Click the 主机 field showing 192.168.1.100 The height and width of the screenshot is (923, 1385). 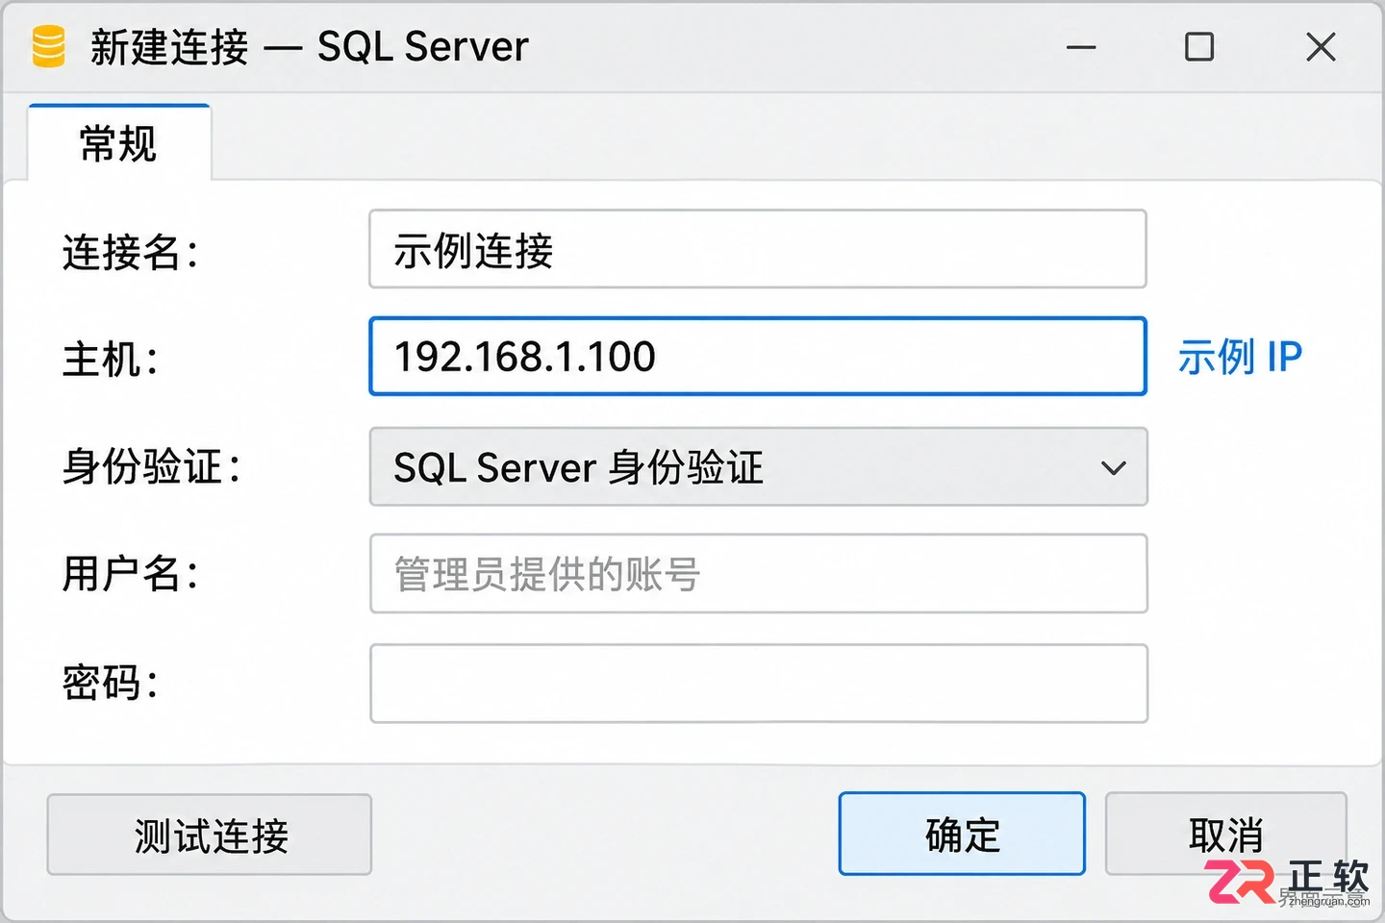758,356
